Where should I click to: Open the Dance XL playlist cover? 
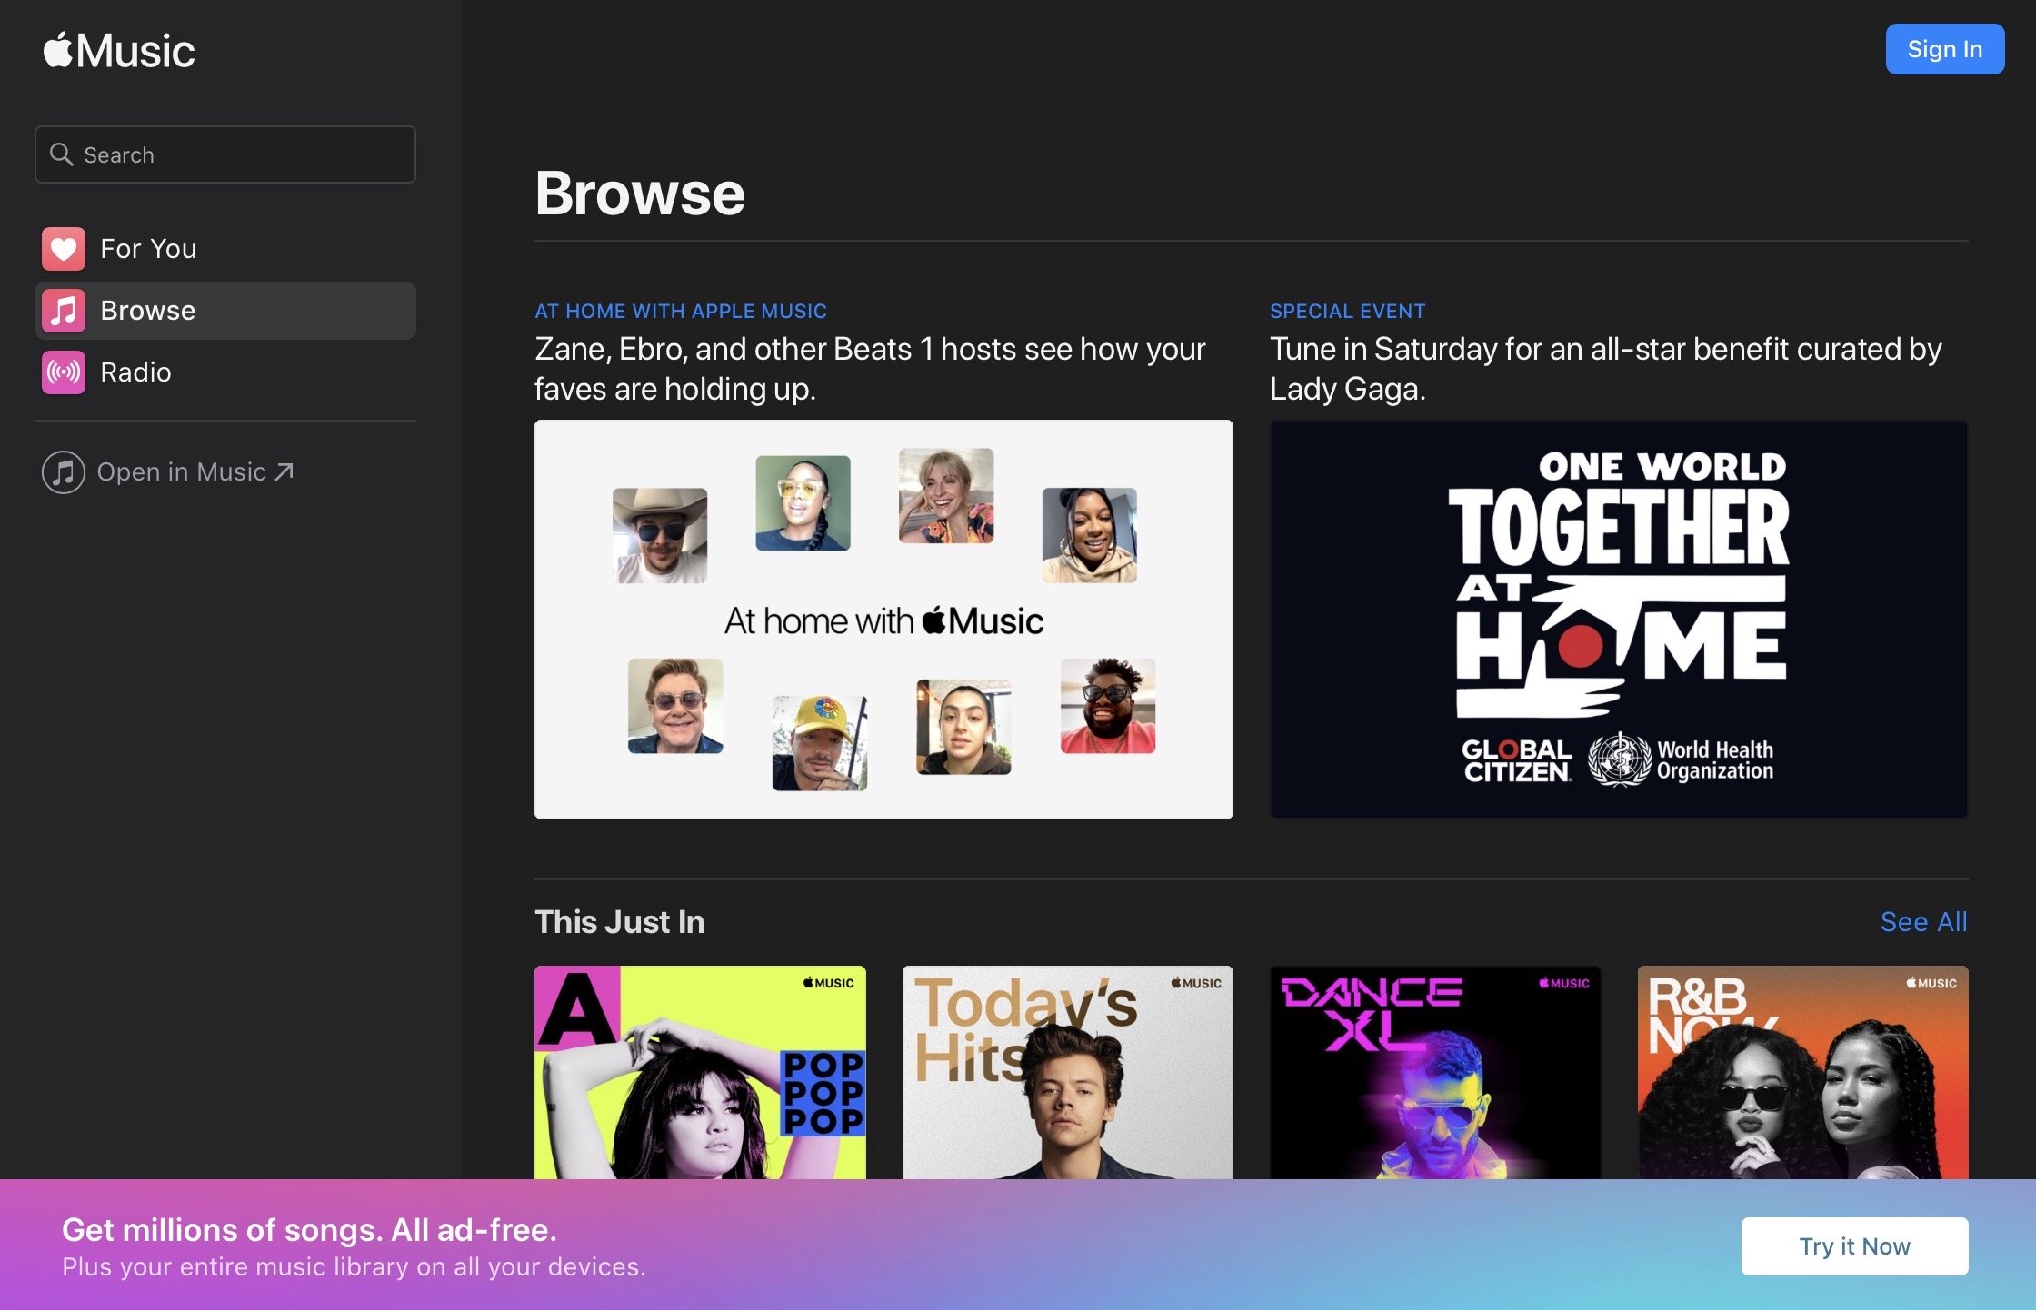tap(1434, 1072)
